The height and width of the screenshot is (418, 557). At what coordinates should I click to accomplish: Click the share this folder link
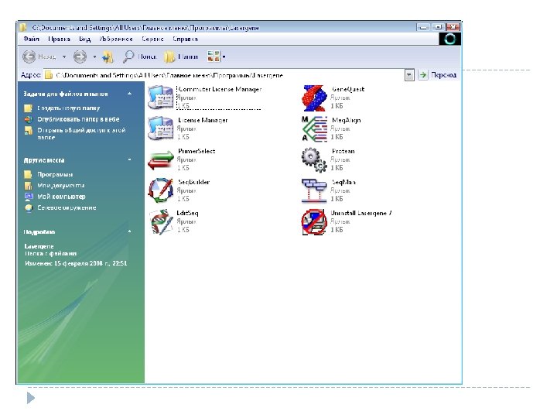(x=81, y=133)
